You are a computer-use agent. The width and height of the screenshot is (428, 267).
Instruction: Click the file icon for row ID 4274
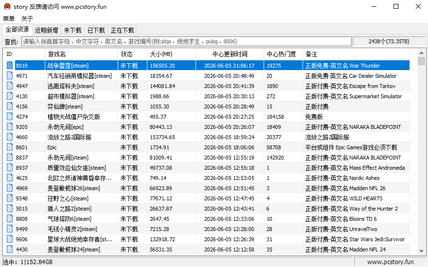tap(10, 117)
